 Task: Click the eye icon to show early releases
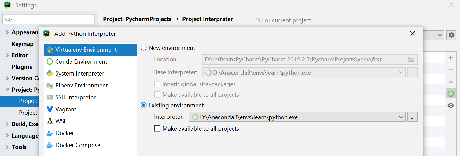[x=451, y=106]
